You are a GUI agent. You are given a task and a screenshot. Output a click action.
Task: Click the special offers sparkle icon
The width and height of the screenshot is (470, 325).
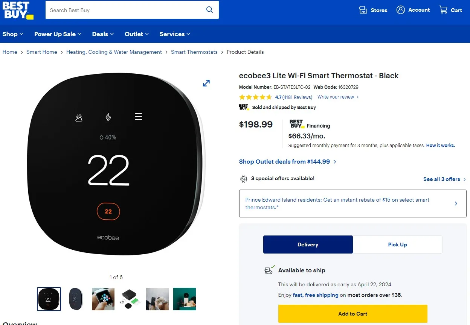(x=244, y=179)
